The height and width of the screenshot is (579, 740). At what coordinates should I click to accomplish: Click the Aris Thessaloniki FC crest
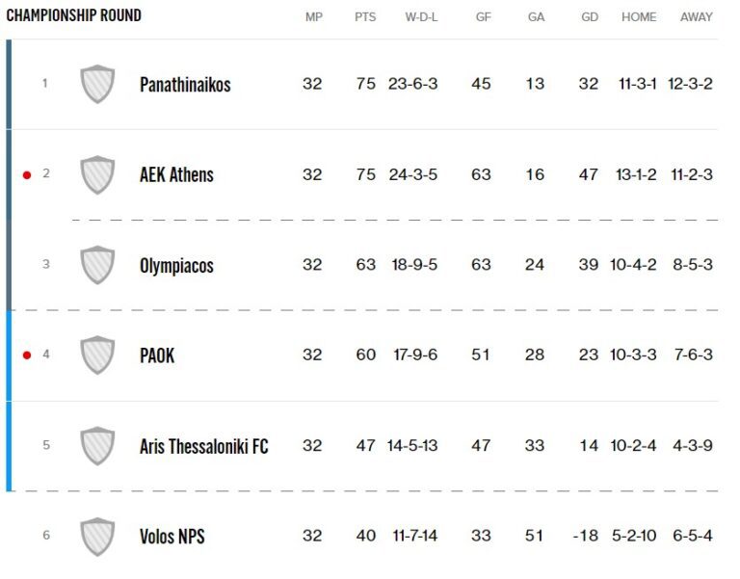(97, 445)
